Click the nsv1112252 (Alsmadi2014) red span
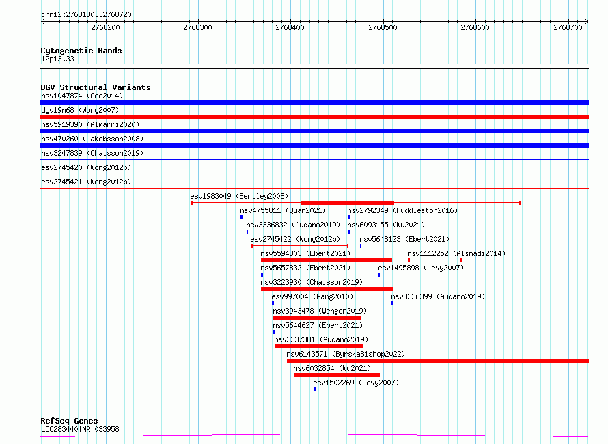 click(434, 260)
